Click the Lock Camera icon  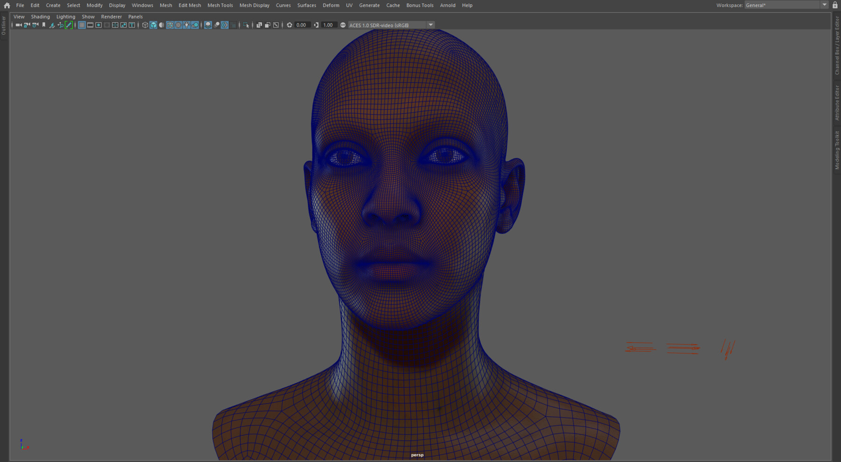tap(27, 25)
